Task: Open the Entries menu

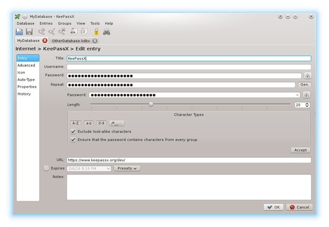Action: coord(46,23)
